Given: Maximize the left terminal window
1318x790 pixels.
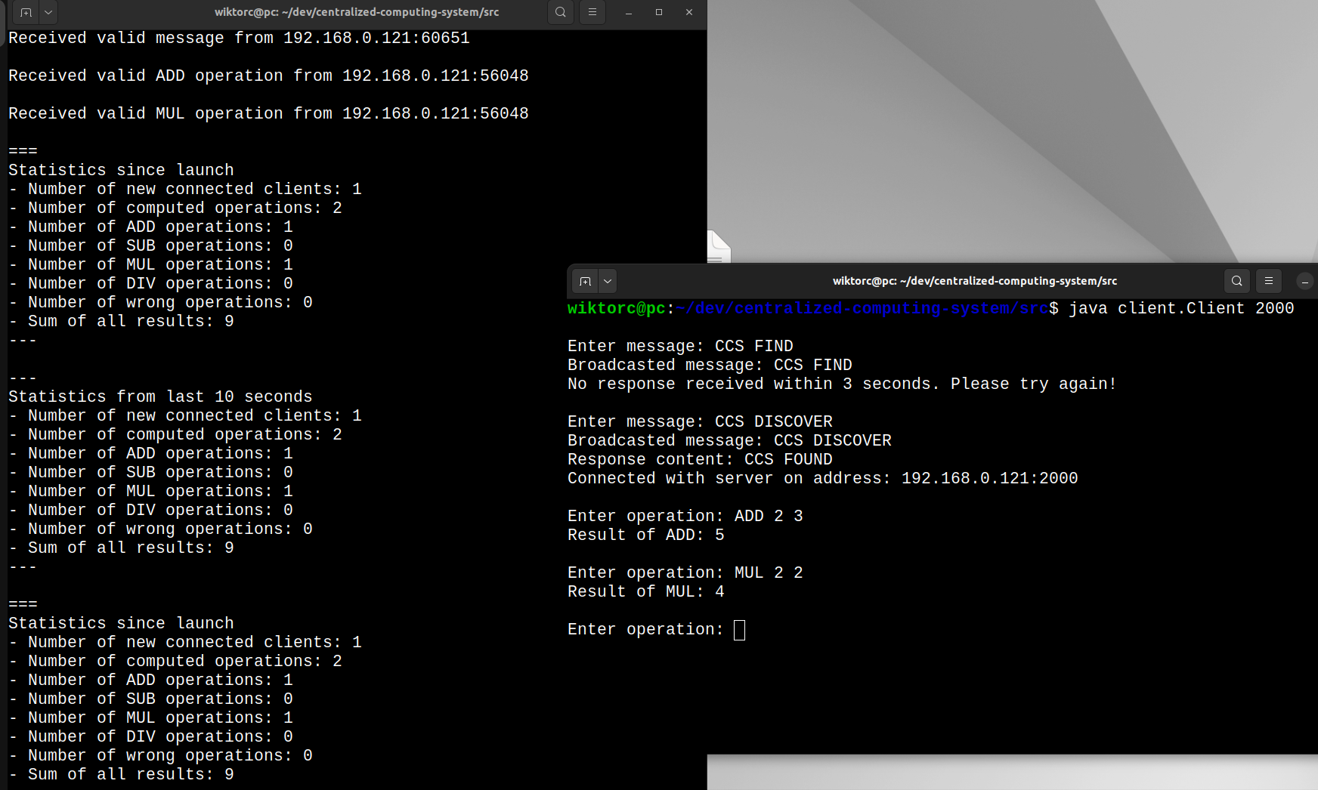Looking at the screenshot, I should click(659, 12).
